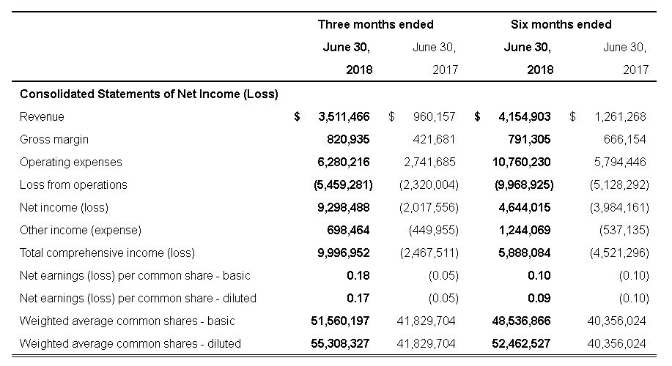Click the "Other income (expense)" row label
Screen dimensions: 672x366
pyautogui.click(x=81, y=230)
